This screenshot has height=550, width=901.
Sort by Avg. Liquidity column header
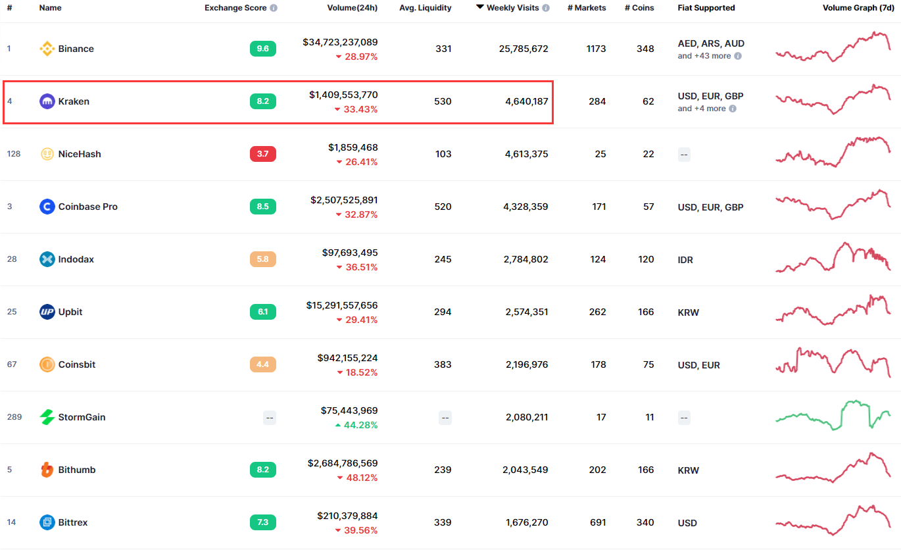425,8
